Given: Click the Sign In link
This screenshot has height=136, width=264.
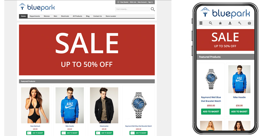Looking at the screenshot, I should 151,2.
